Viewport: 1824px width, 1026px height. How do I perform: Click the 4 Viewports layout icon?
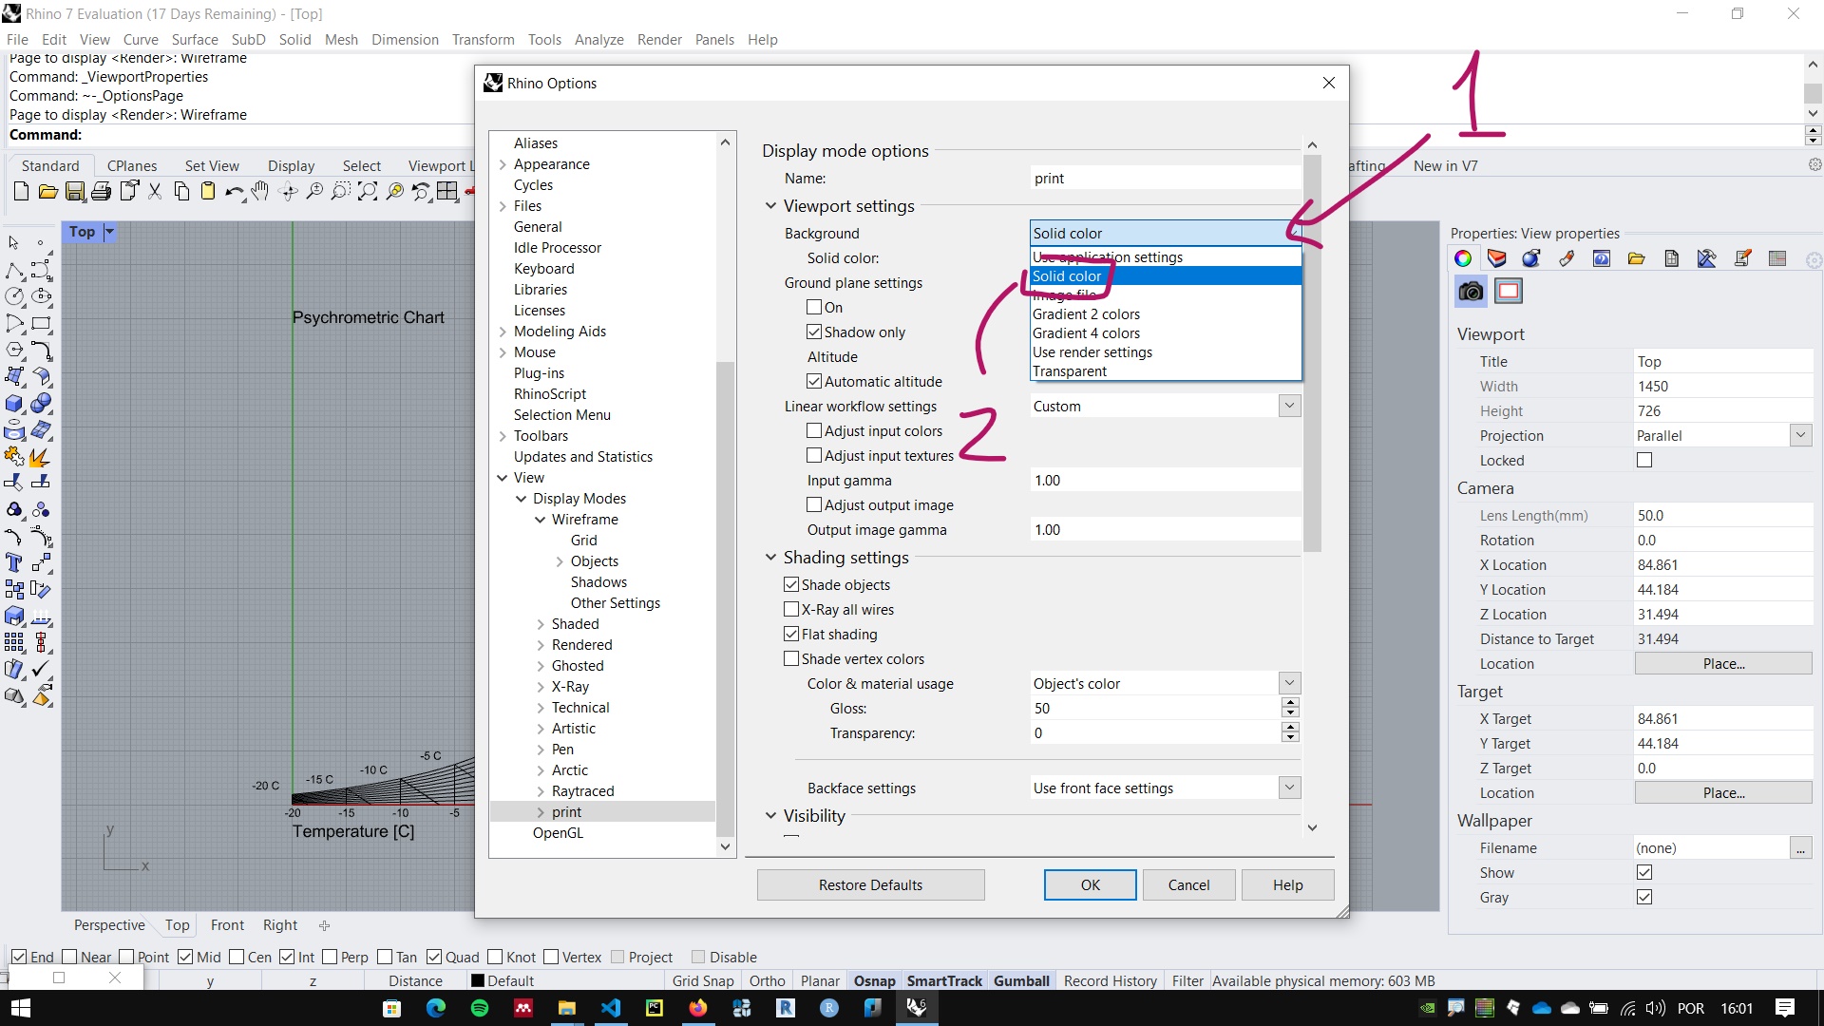pos(447,192)
